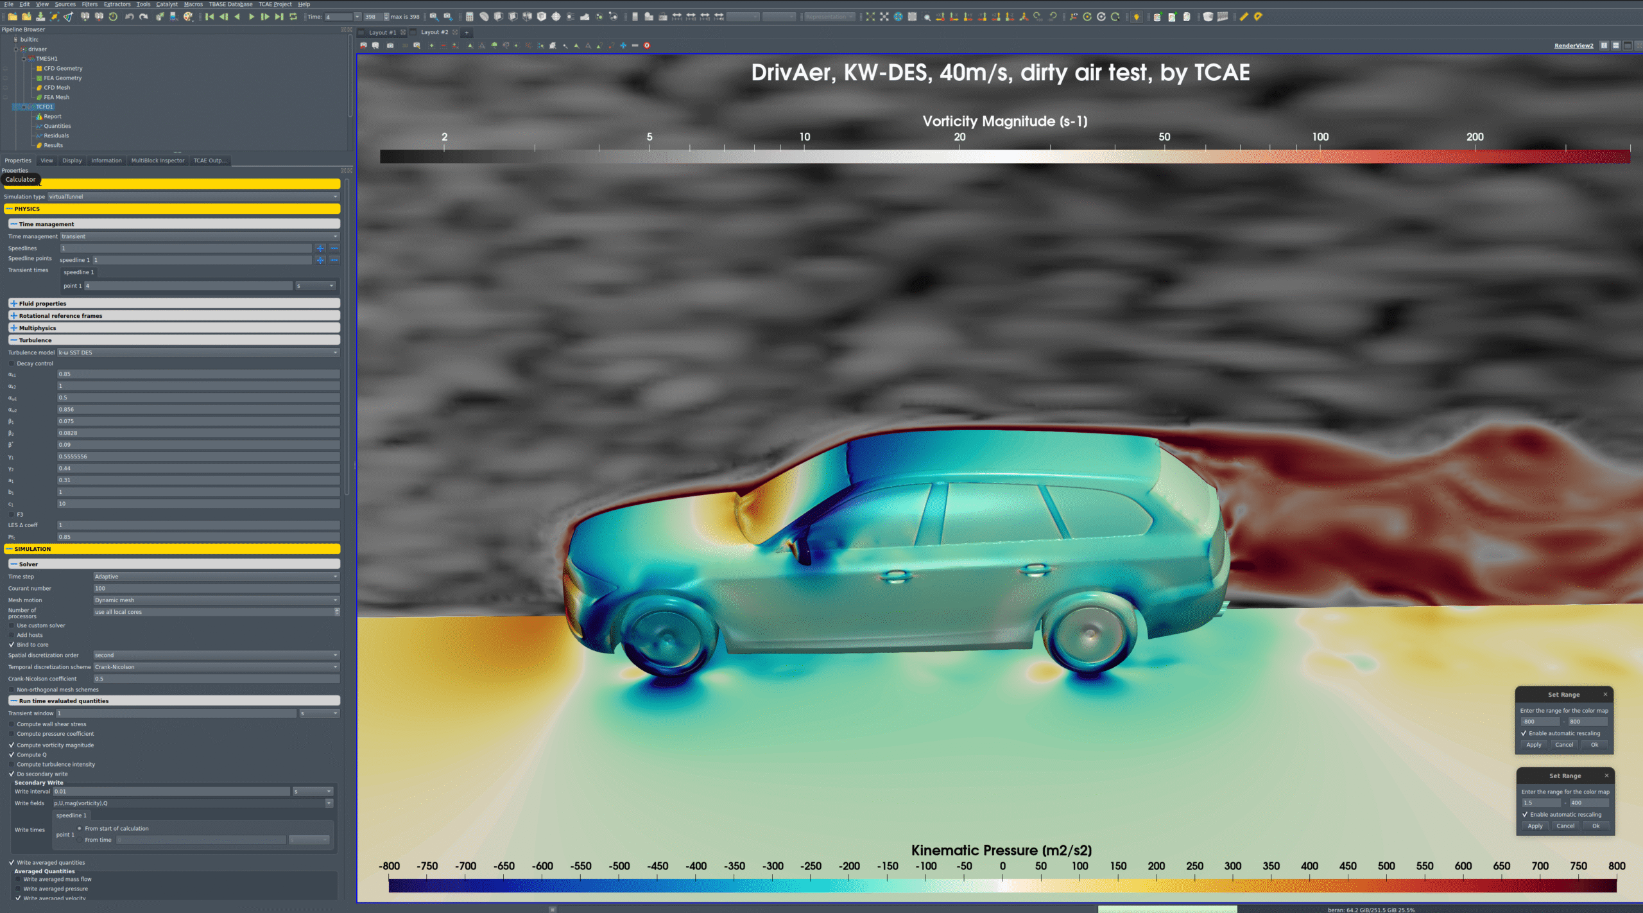The image size is (1643, 913).
Task: Click the capture screenshot camera icon
Action: (x=390, y=46)
